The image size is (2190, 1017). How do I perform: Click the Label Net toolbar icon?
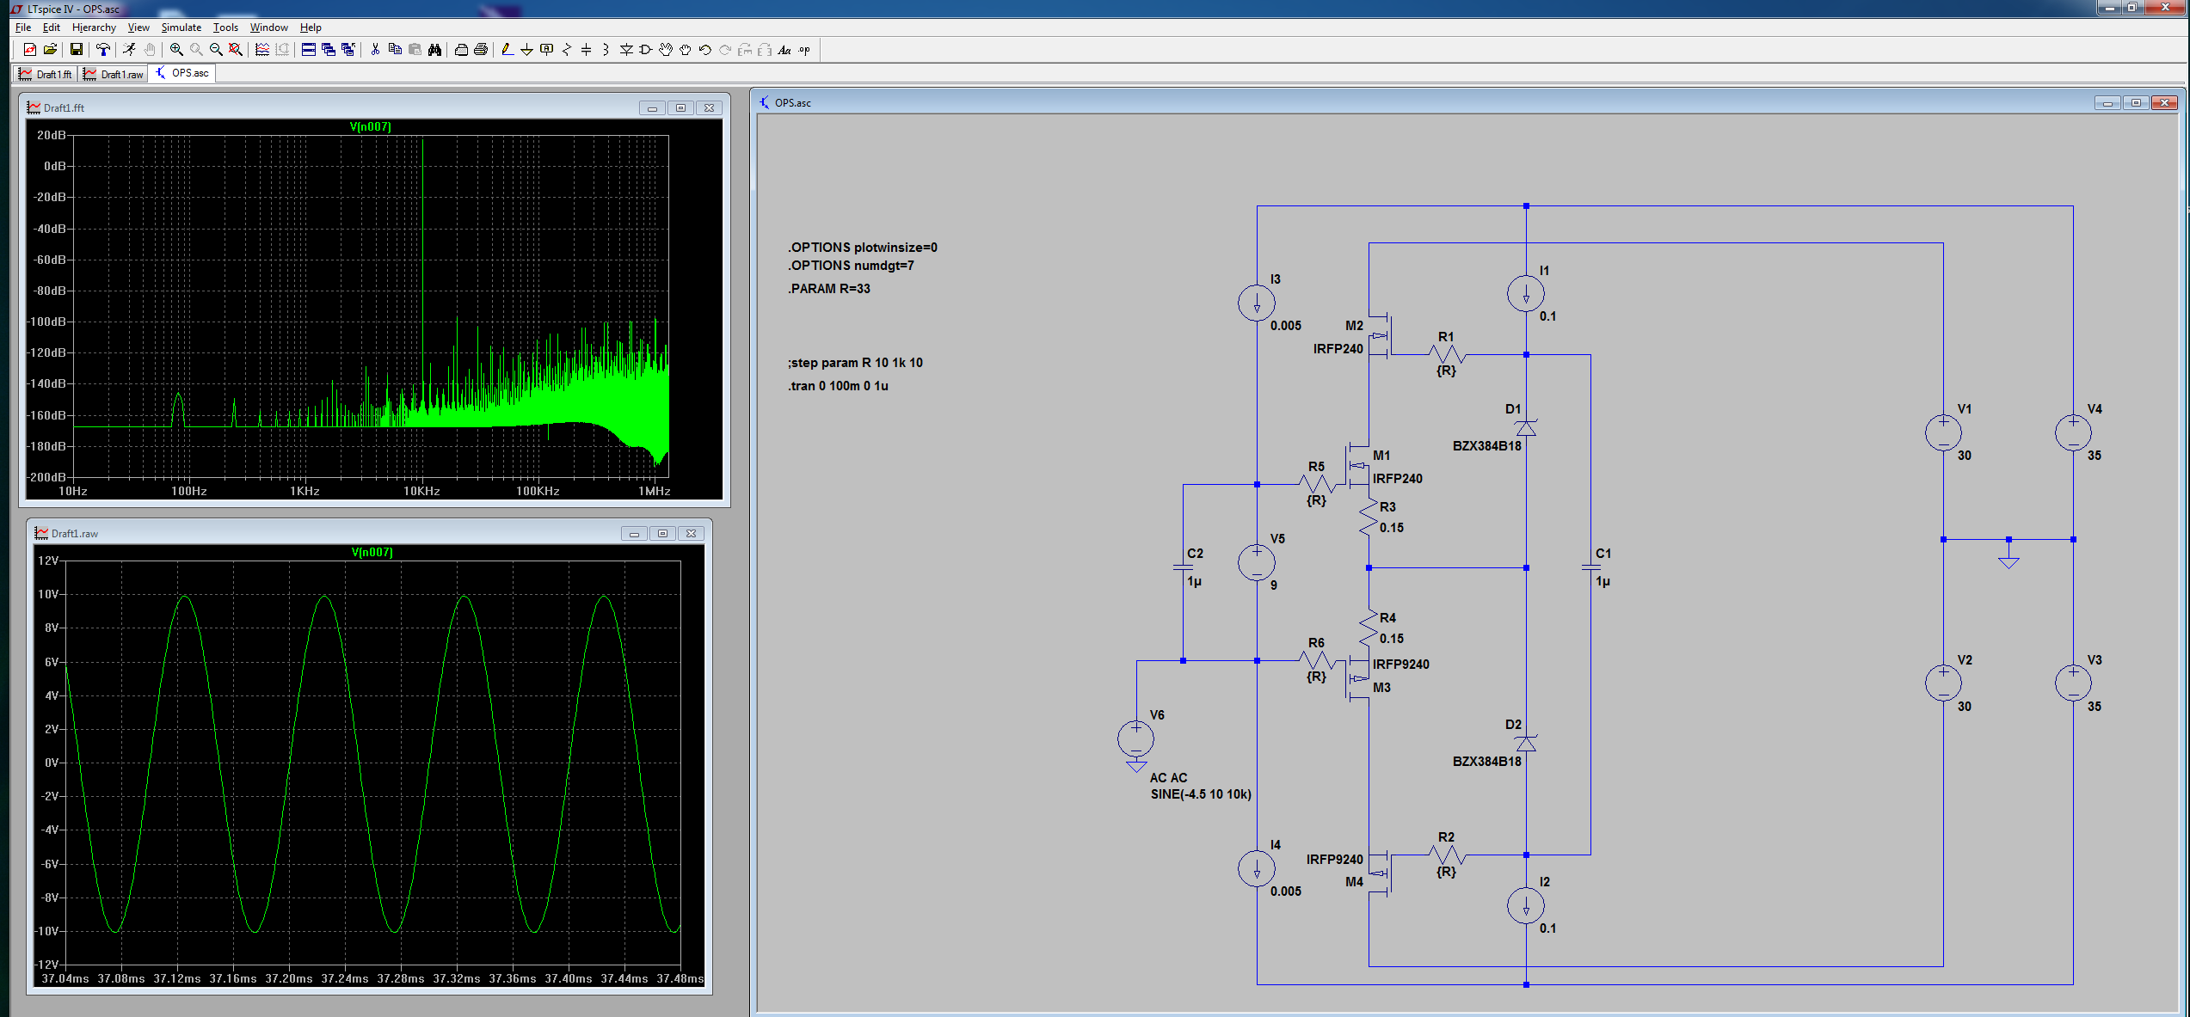(547, 50)
